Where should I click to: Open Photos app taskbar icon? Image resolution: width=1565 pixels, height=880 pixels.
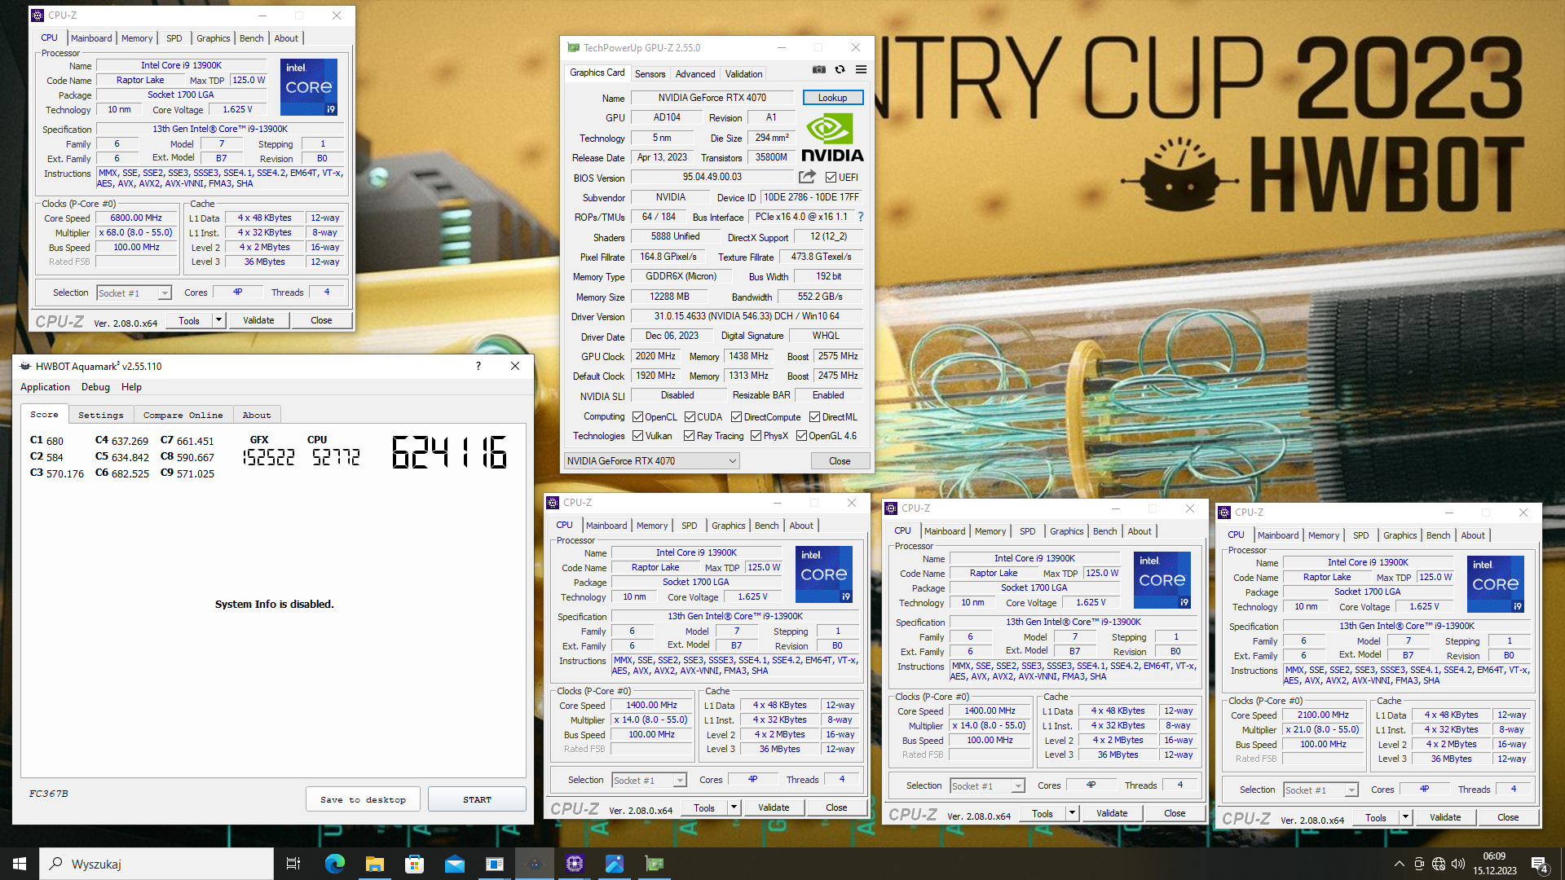click(x=615, y=864)
